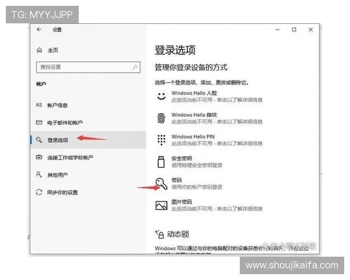Focus the 查找设置 search field
Image resolution: width=350 pixels, height=280 pixels.
(88, 67)
